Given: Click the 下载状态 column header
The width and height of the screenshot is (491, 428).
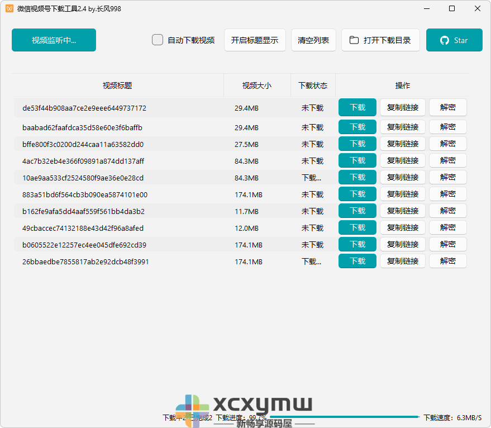Looking at the screenshot, I should point(312,85).
